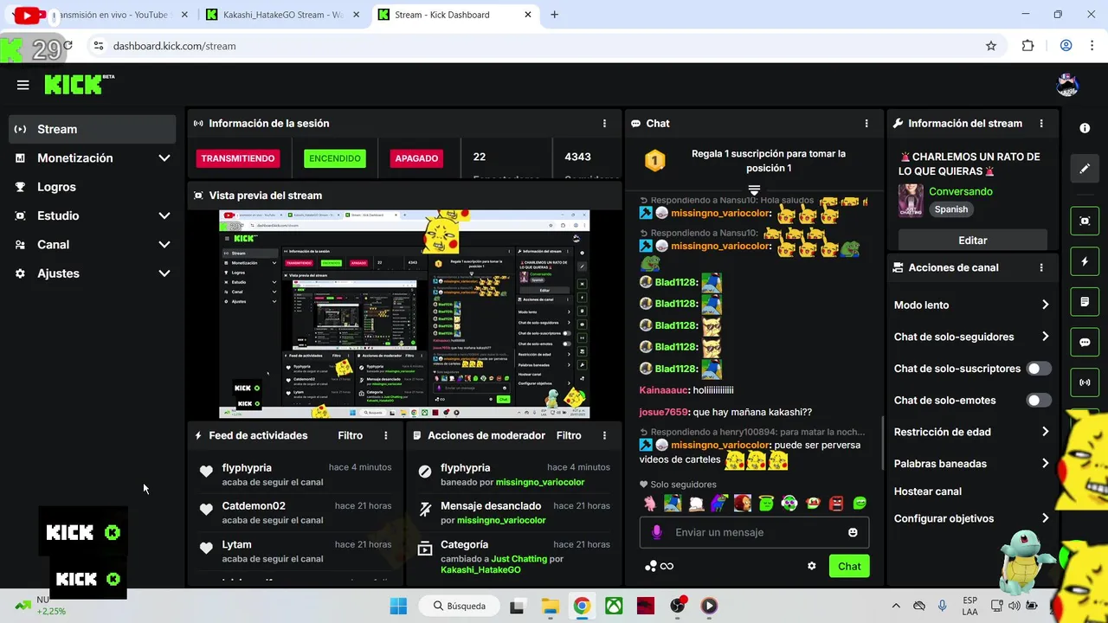The image size is (1108, 623).
Task: Click the Windows Start button
Action: coord(398,606)
